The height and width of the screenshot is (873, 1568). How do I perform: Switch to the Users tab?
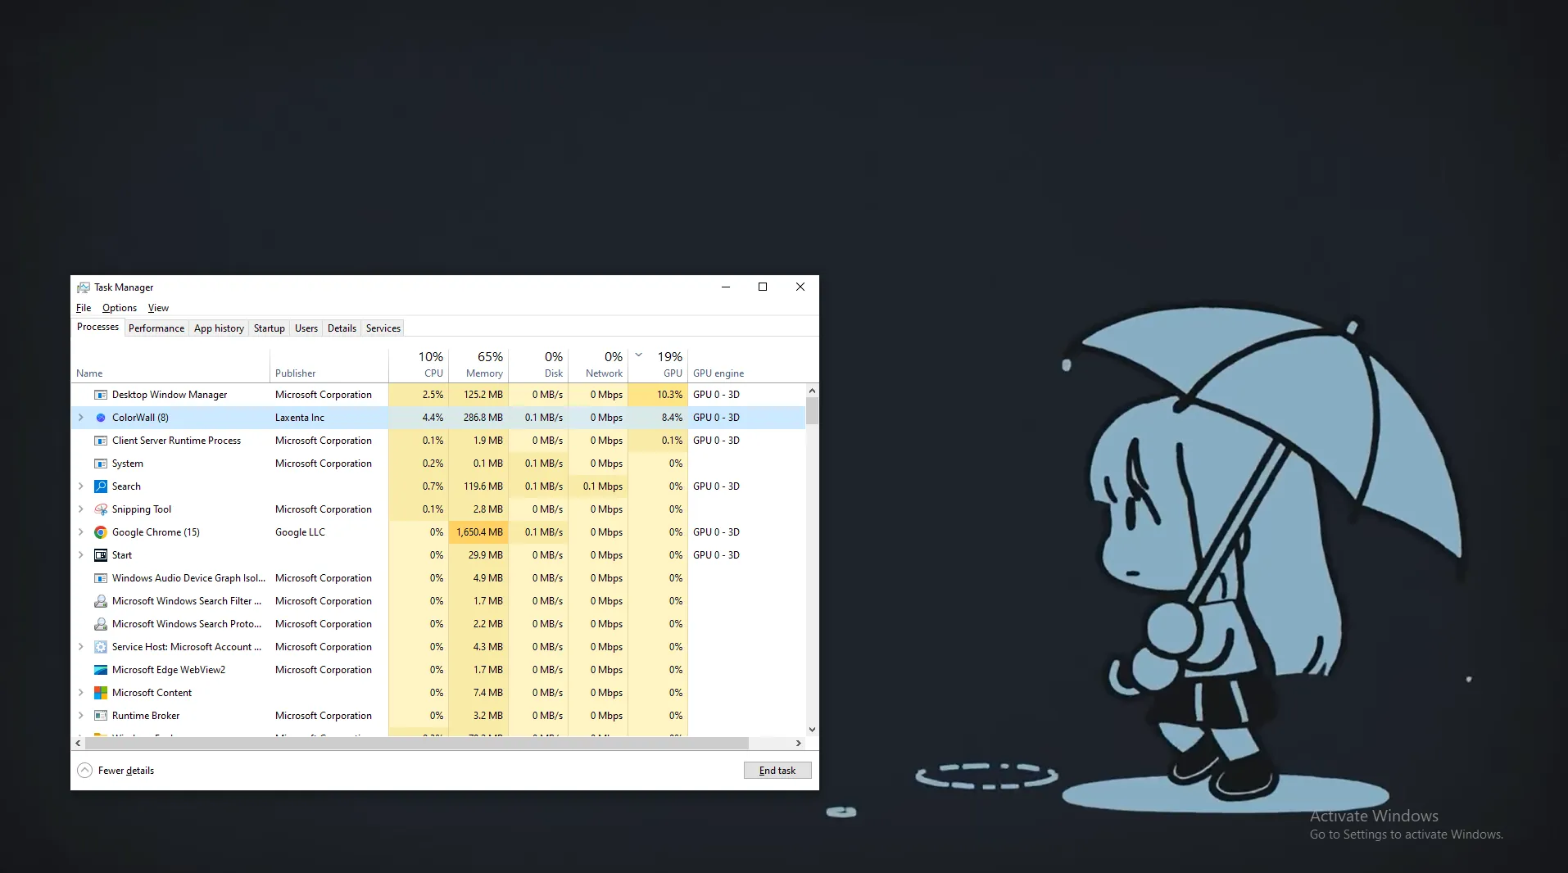click(x=306, y=328)
